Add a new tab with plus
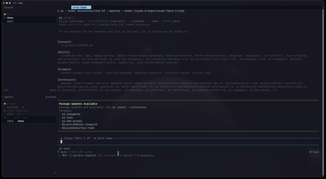 (93, 7)
